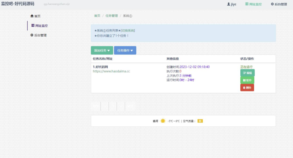293x158 pixels.
Task: Go to 网址监控 in top navigation
Action: (x=254, y=4)
